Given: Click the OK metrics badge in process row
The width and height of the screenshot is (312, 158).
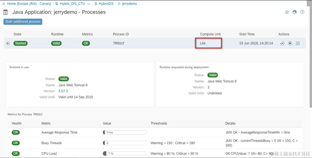Looking at the screenshot, I should (x=86, y=43).
